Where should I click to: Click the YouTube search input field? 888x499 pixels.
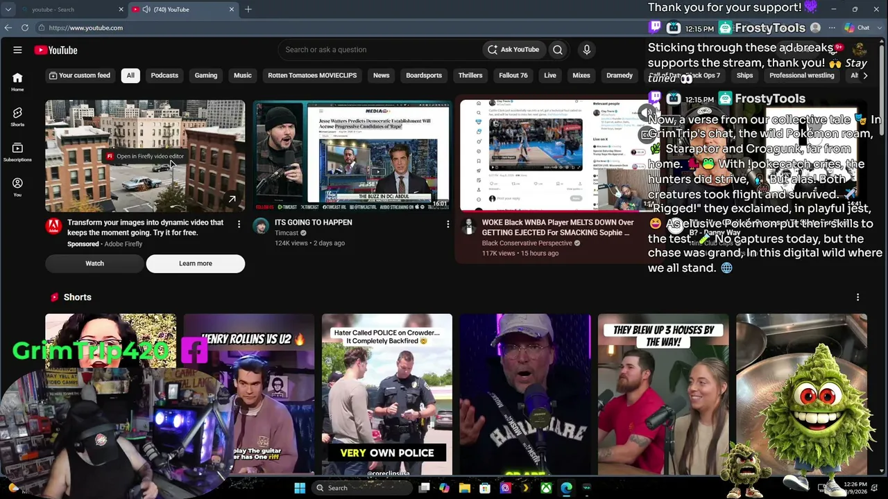coord(382,50)
